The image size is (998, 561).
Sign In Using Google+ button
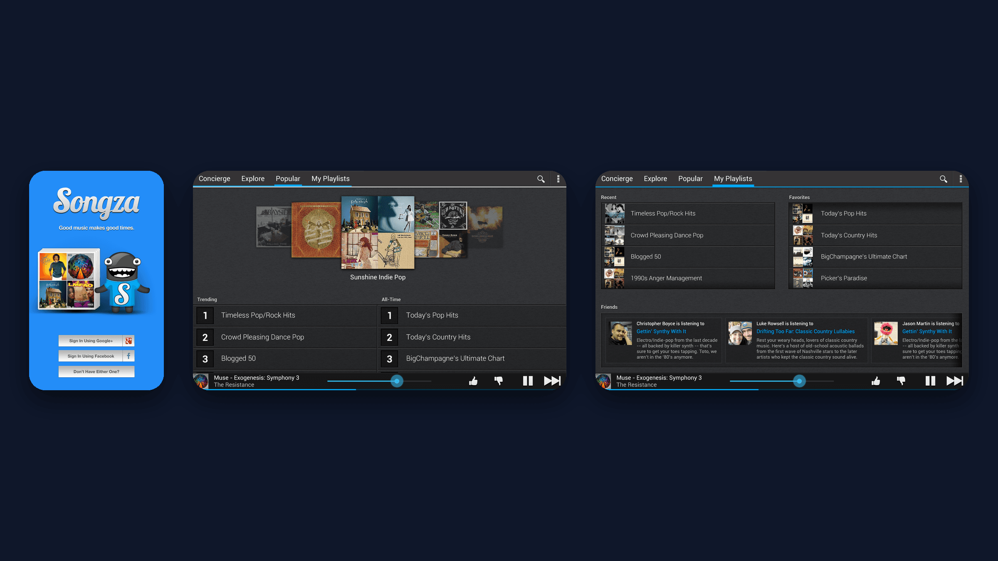click(x=96, y=341)
